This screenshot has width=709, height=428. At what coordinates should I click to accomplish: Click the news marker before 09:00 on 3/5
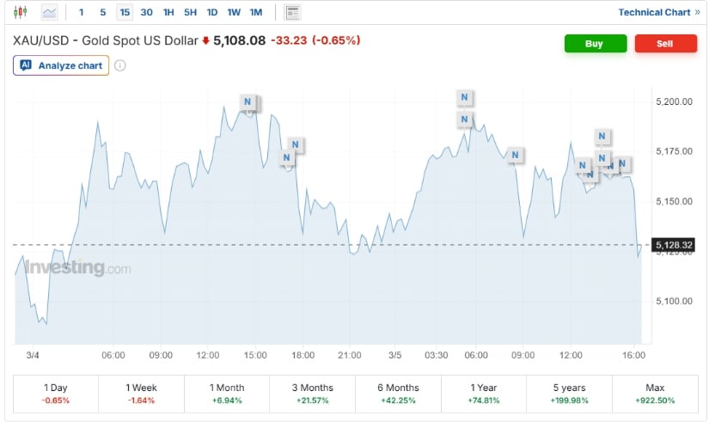pyautogui.click(x=515, y=156)
